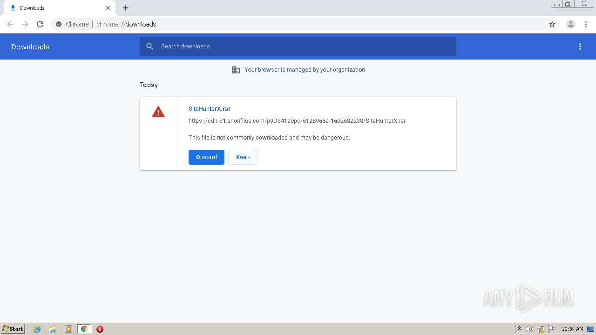The width and height of the screenshot is (596, 335).
Task: Open the 'browser is managed' link
Action: 284,70
